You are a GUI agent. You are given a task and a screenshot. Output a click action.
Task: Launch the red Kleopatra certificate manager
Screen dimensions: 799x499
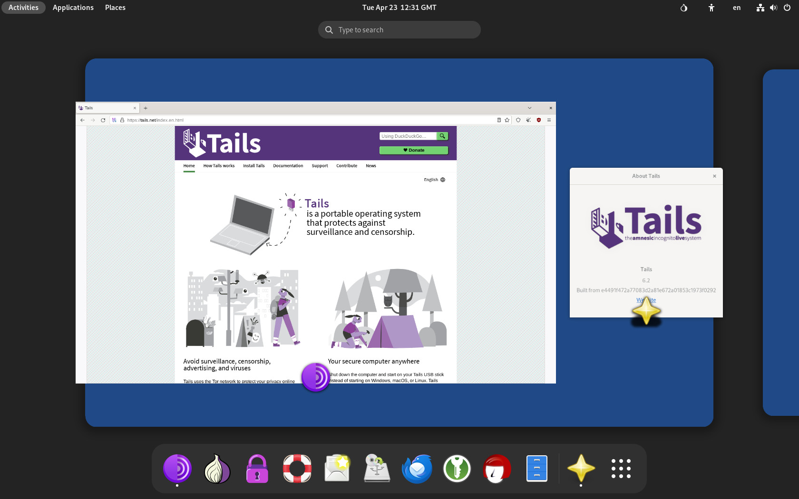pyautogui.click(x=497, y=469)
